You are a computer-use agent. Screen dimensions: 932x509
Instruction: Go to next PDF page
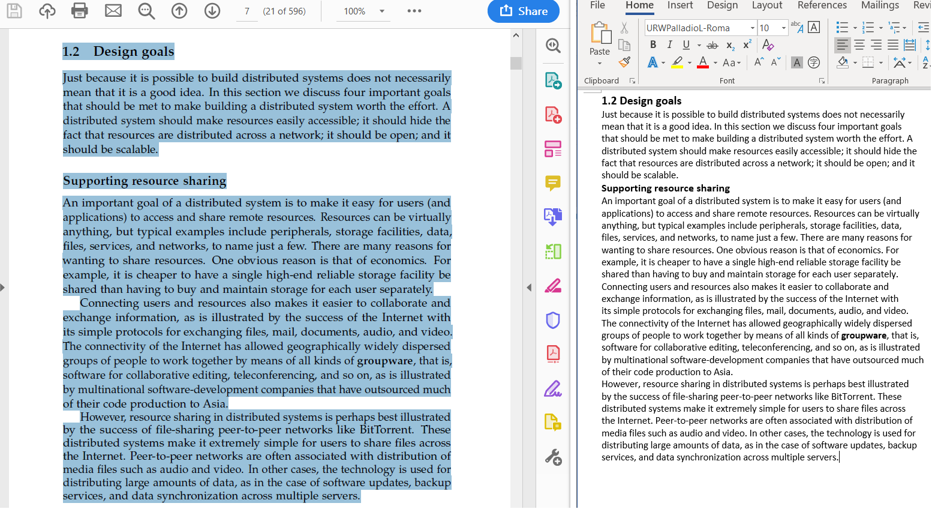point(212,10)
